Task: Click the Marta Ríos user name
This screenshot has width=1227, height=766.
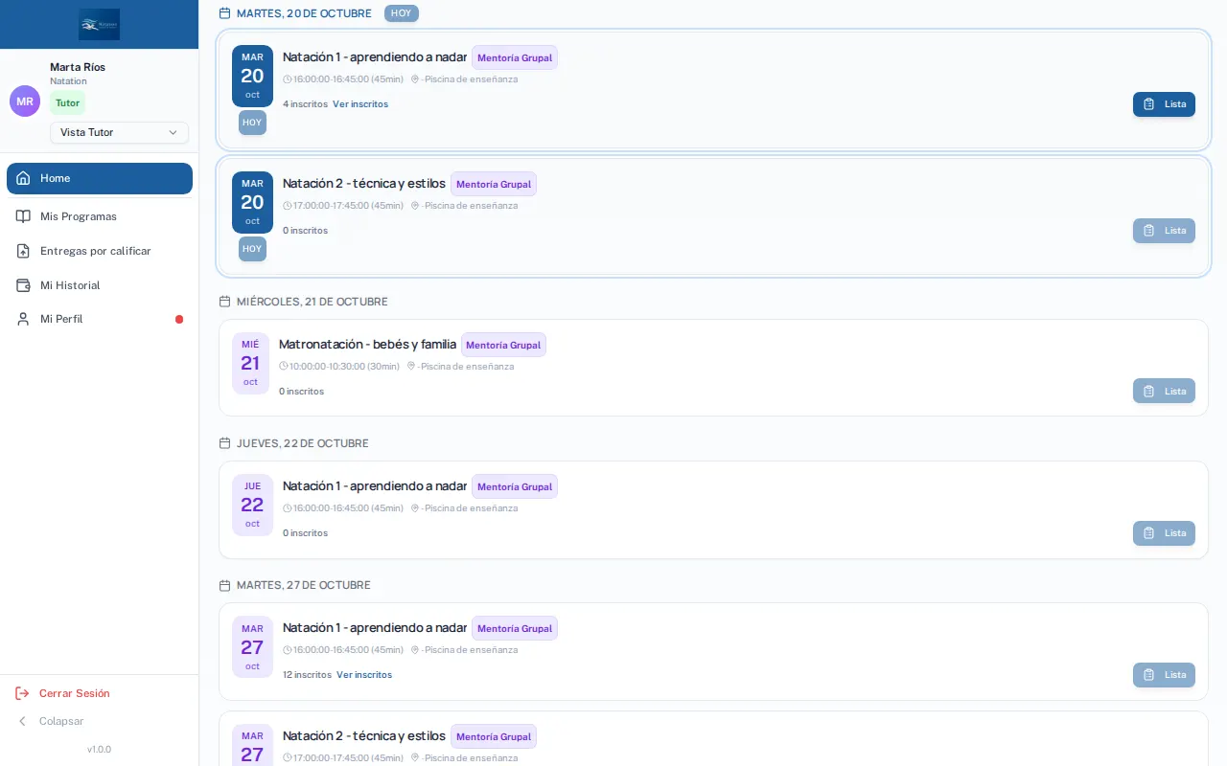Action: coord(78,67)
